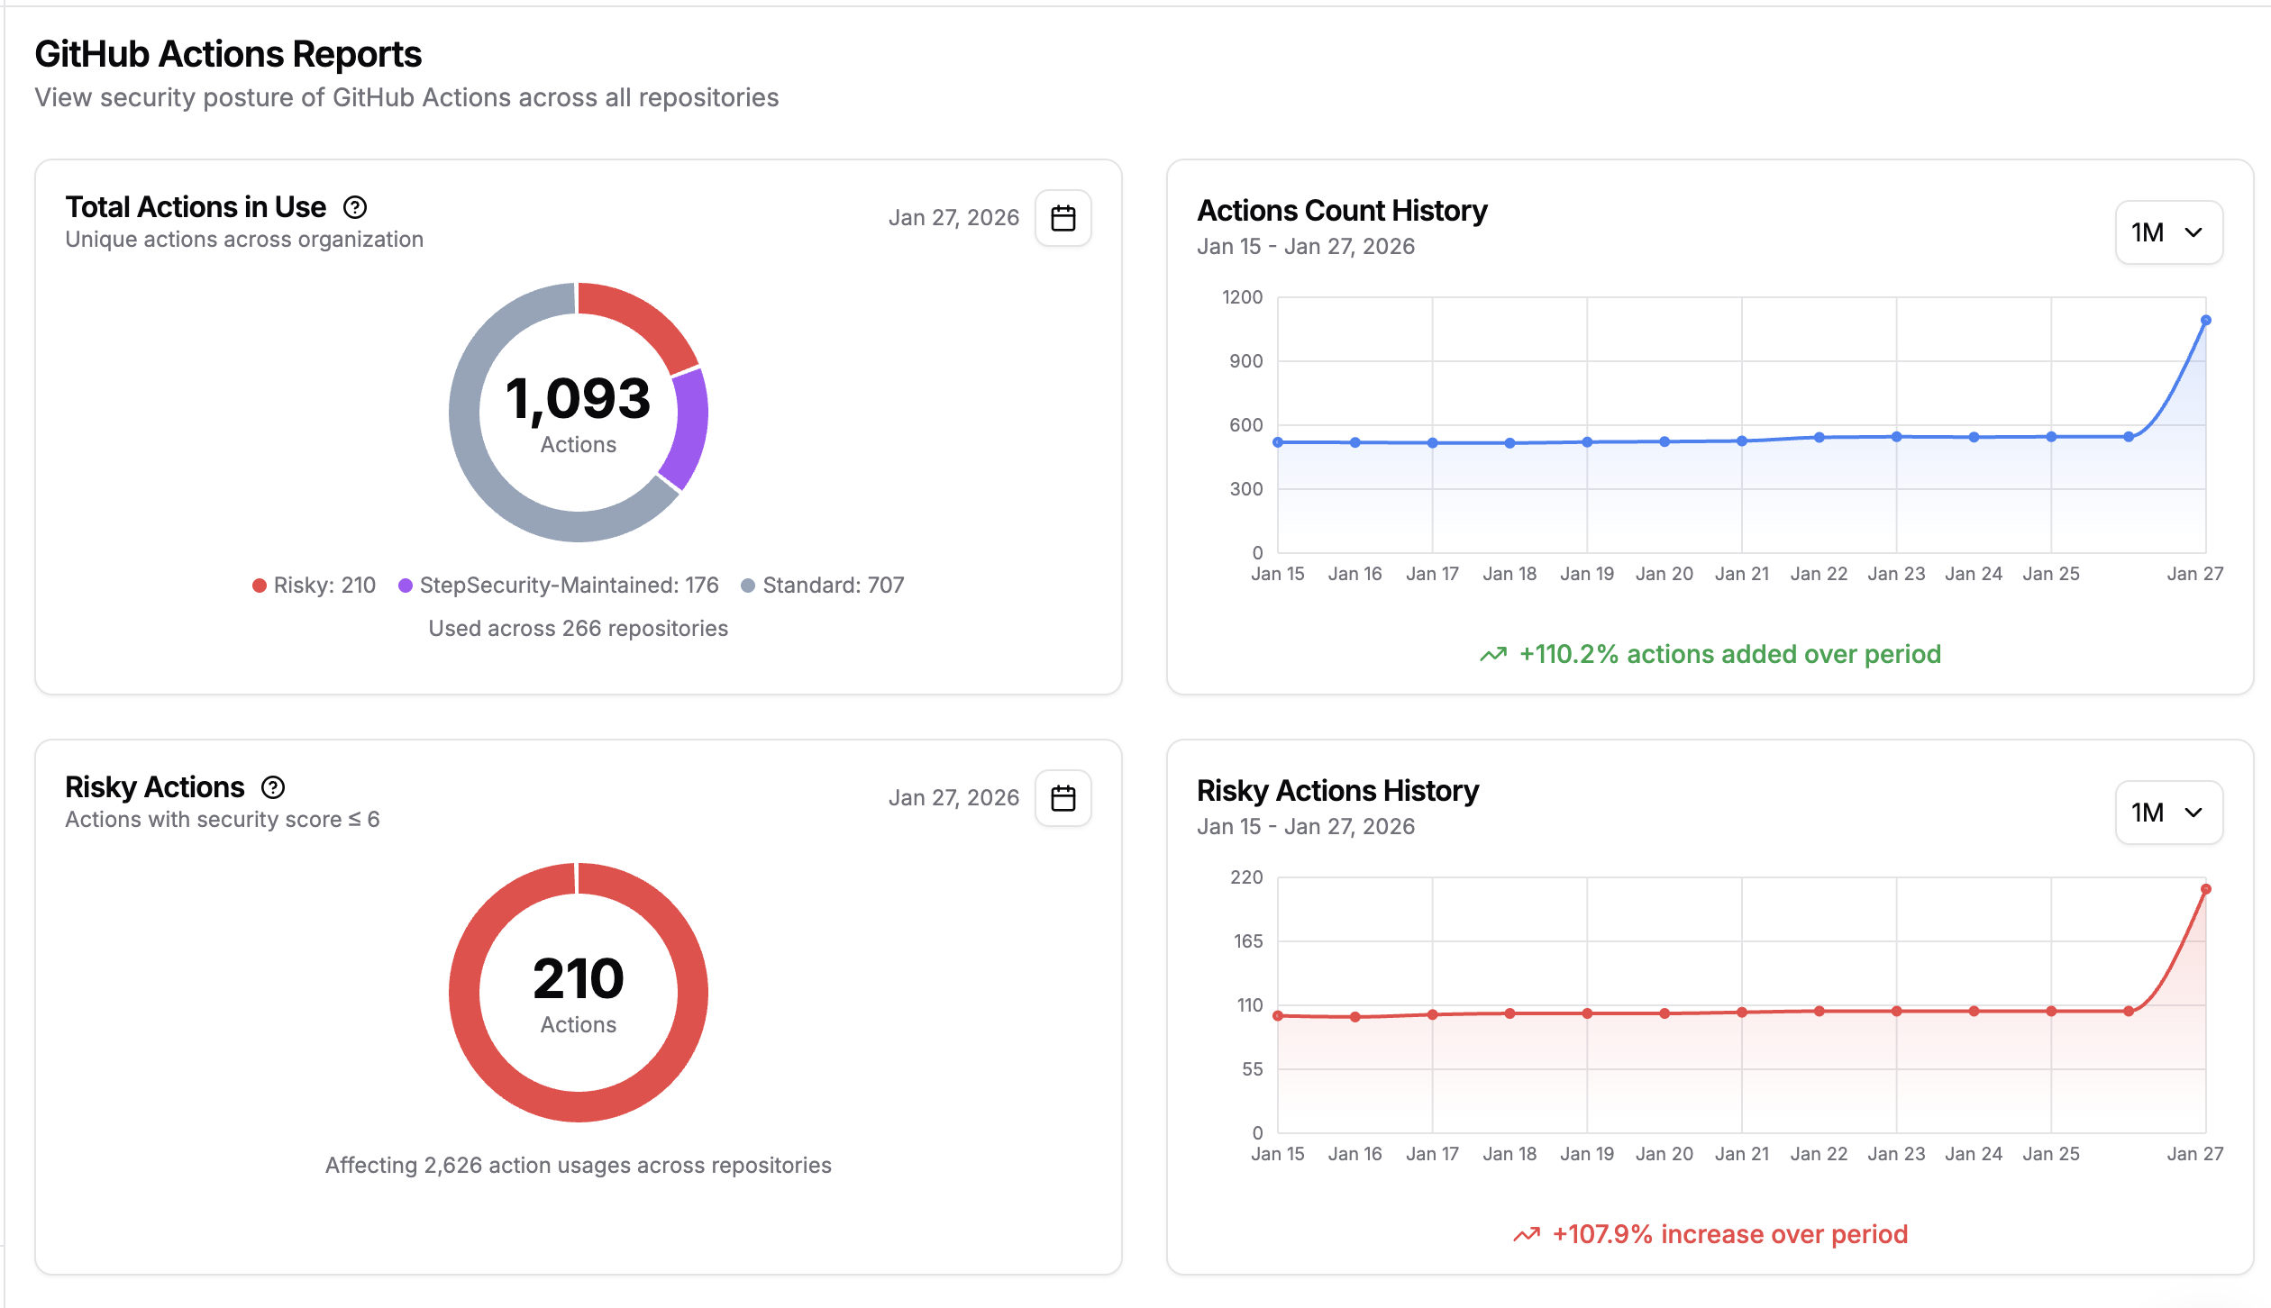Expand 1M range dropdown for Actions Count History
The image size is (2271, 1308).
[2167, 232]
